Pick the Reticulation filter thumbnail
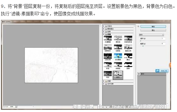The height and width of the screenshot is (112, 177). pyautogui.click(x=108, y=74)
